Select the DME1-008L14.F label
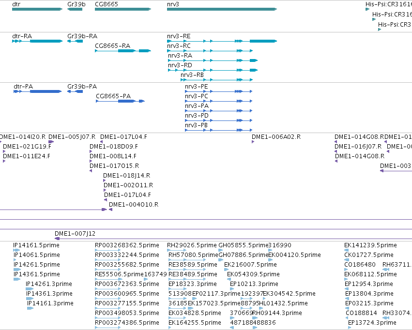Screen dimensions: 412x330 point(113,156)
